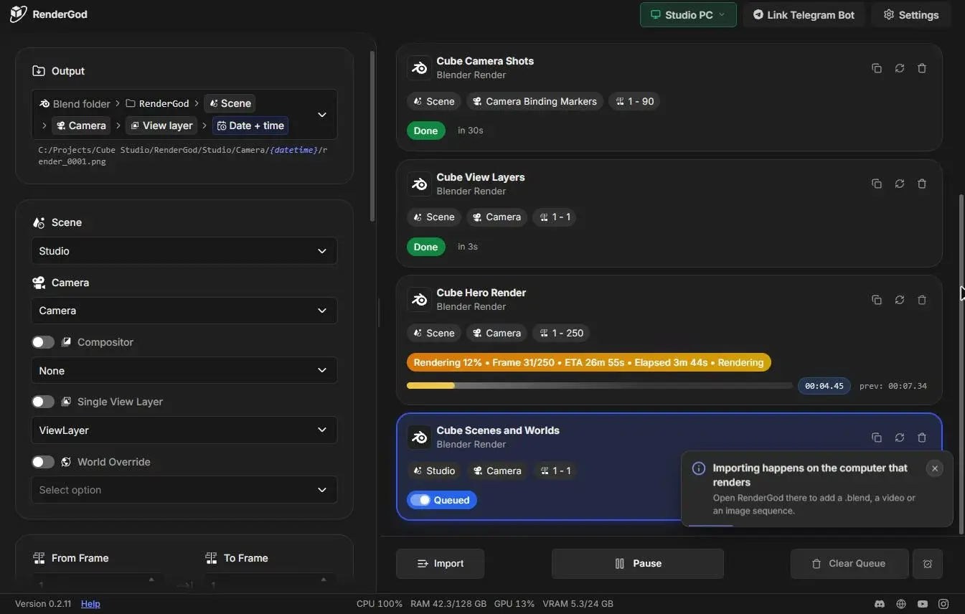Duplicate the Cube Camera Shots job
The image size is (965, 614).
click(x=877, y=68)
